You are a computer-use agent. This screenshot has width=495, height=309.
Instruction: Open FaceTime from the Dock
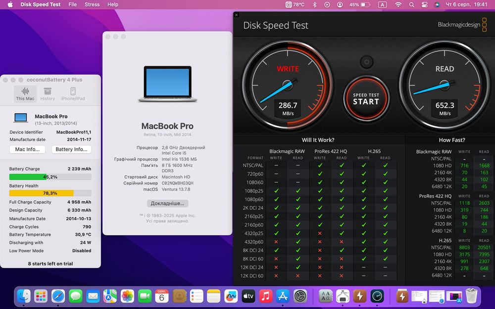click(145, 296)
